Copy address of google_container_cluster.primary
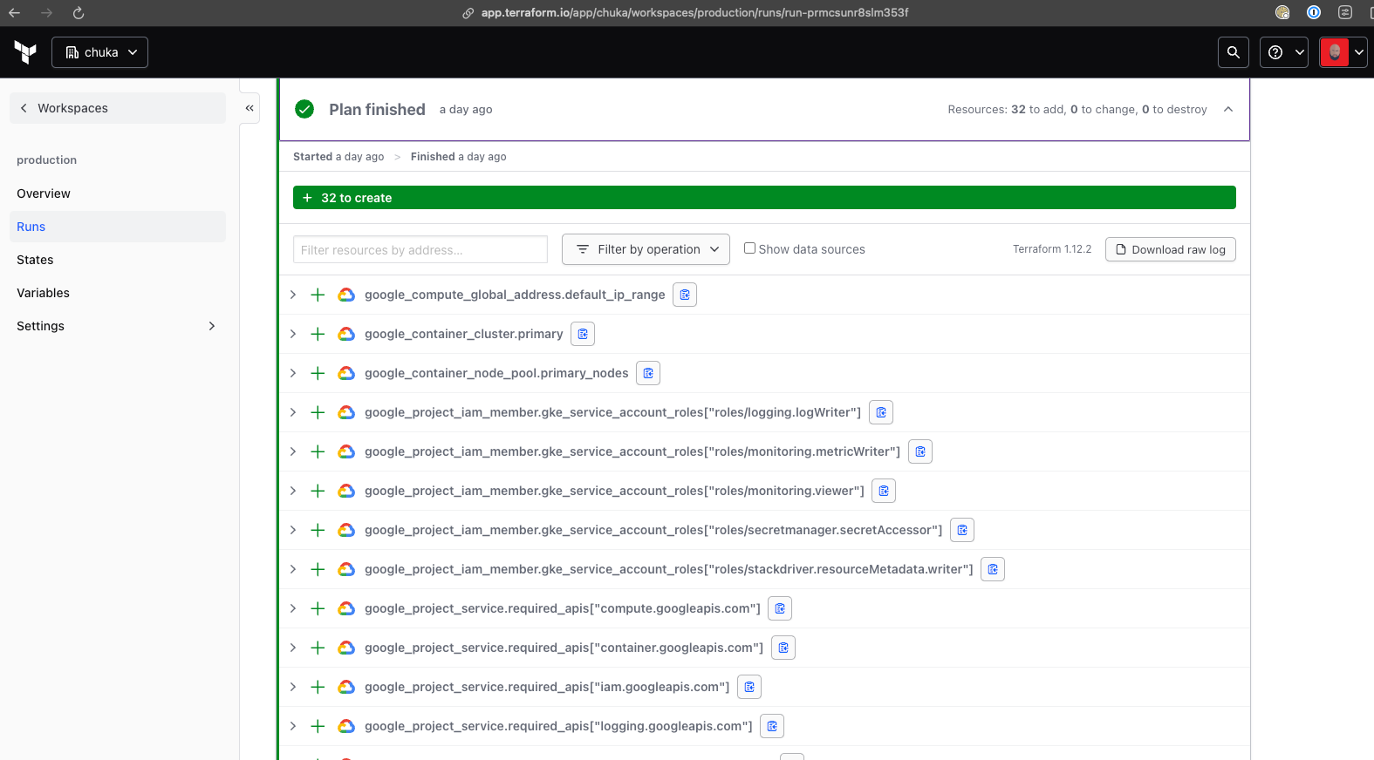The height and width of the screenshot is (760, 1374). (583, 334)
